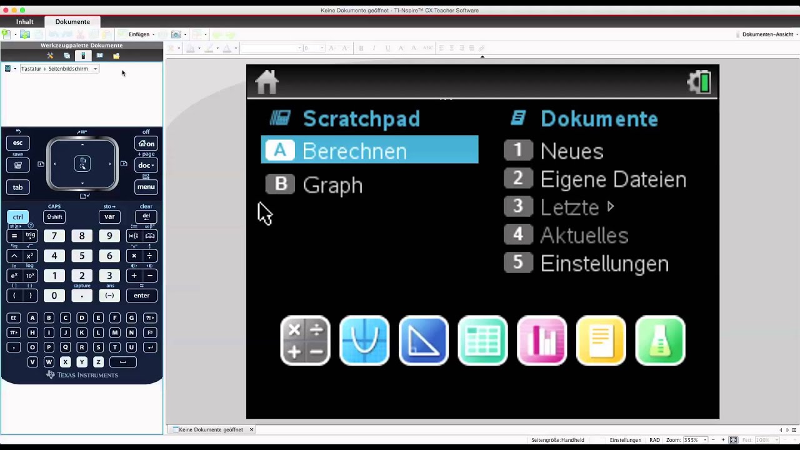Open the keypad faceplate selector dropdown
The image size is (800, 450).
click(11, 69)
